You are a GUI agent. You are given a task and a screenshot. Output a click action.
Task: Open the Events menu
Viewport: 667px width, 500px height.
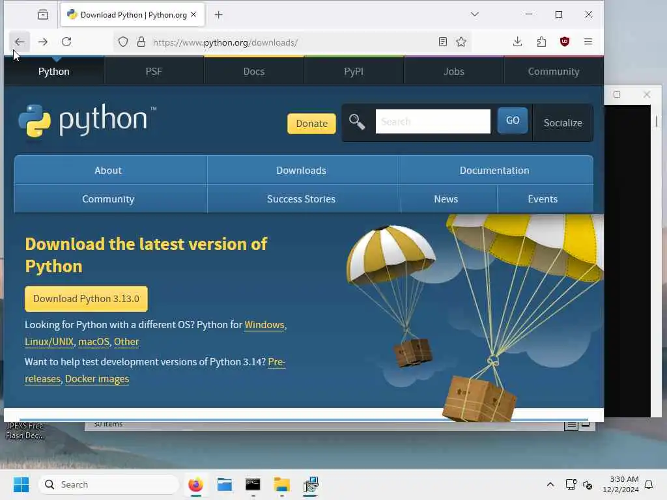[x=543, y=199]
